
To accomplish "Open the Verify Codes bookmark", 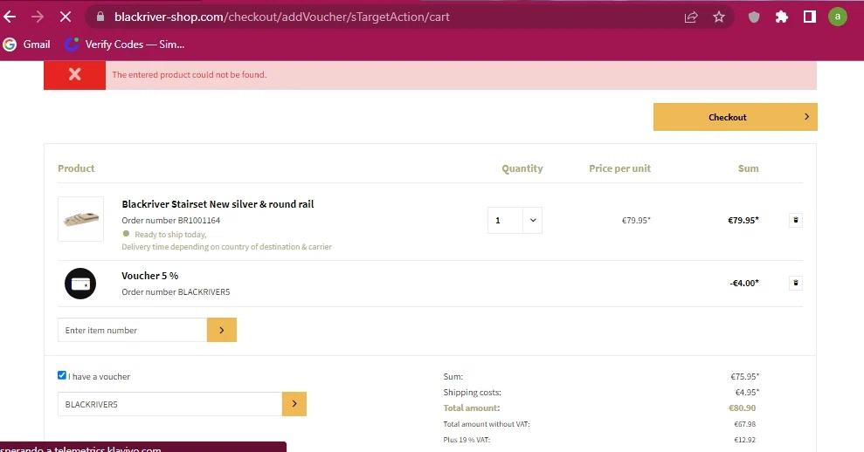I will [x=125, y=45].
